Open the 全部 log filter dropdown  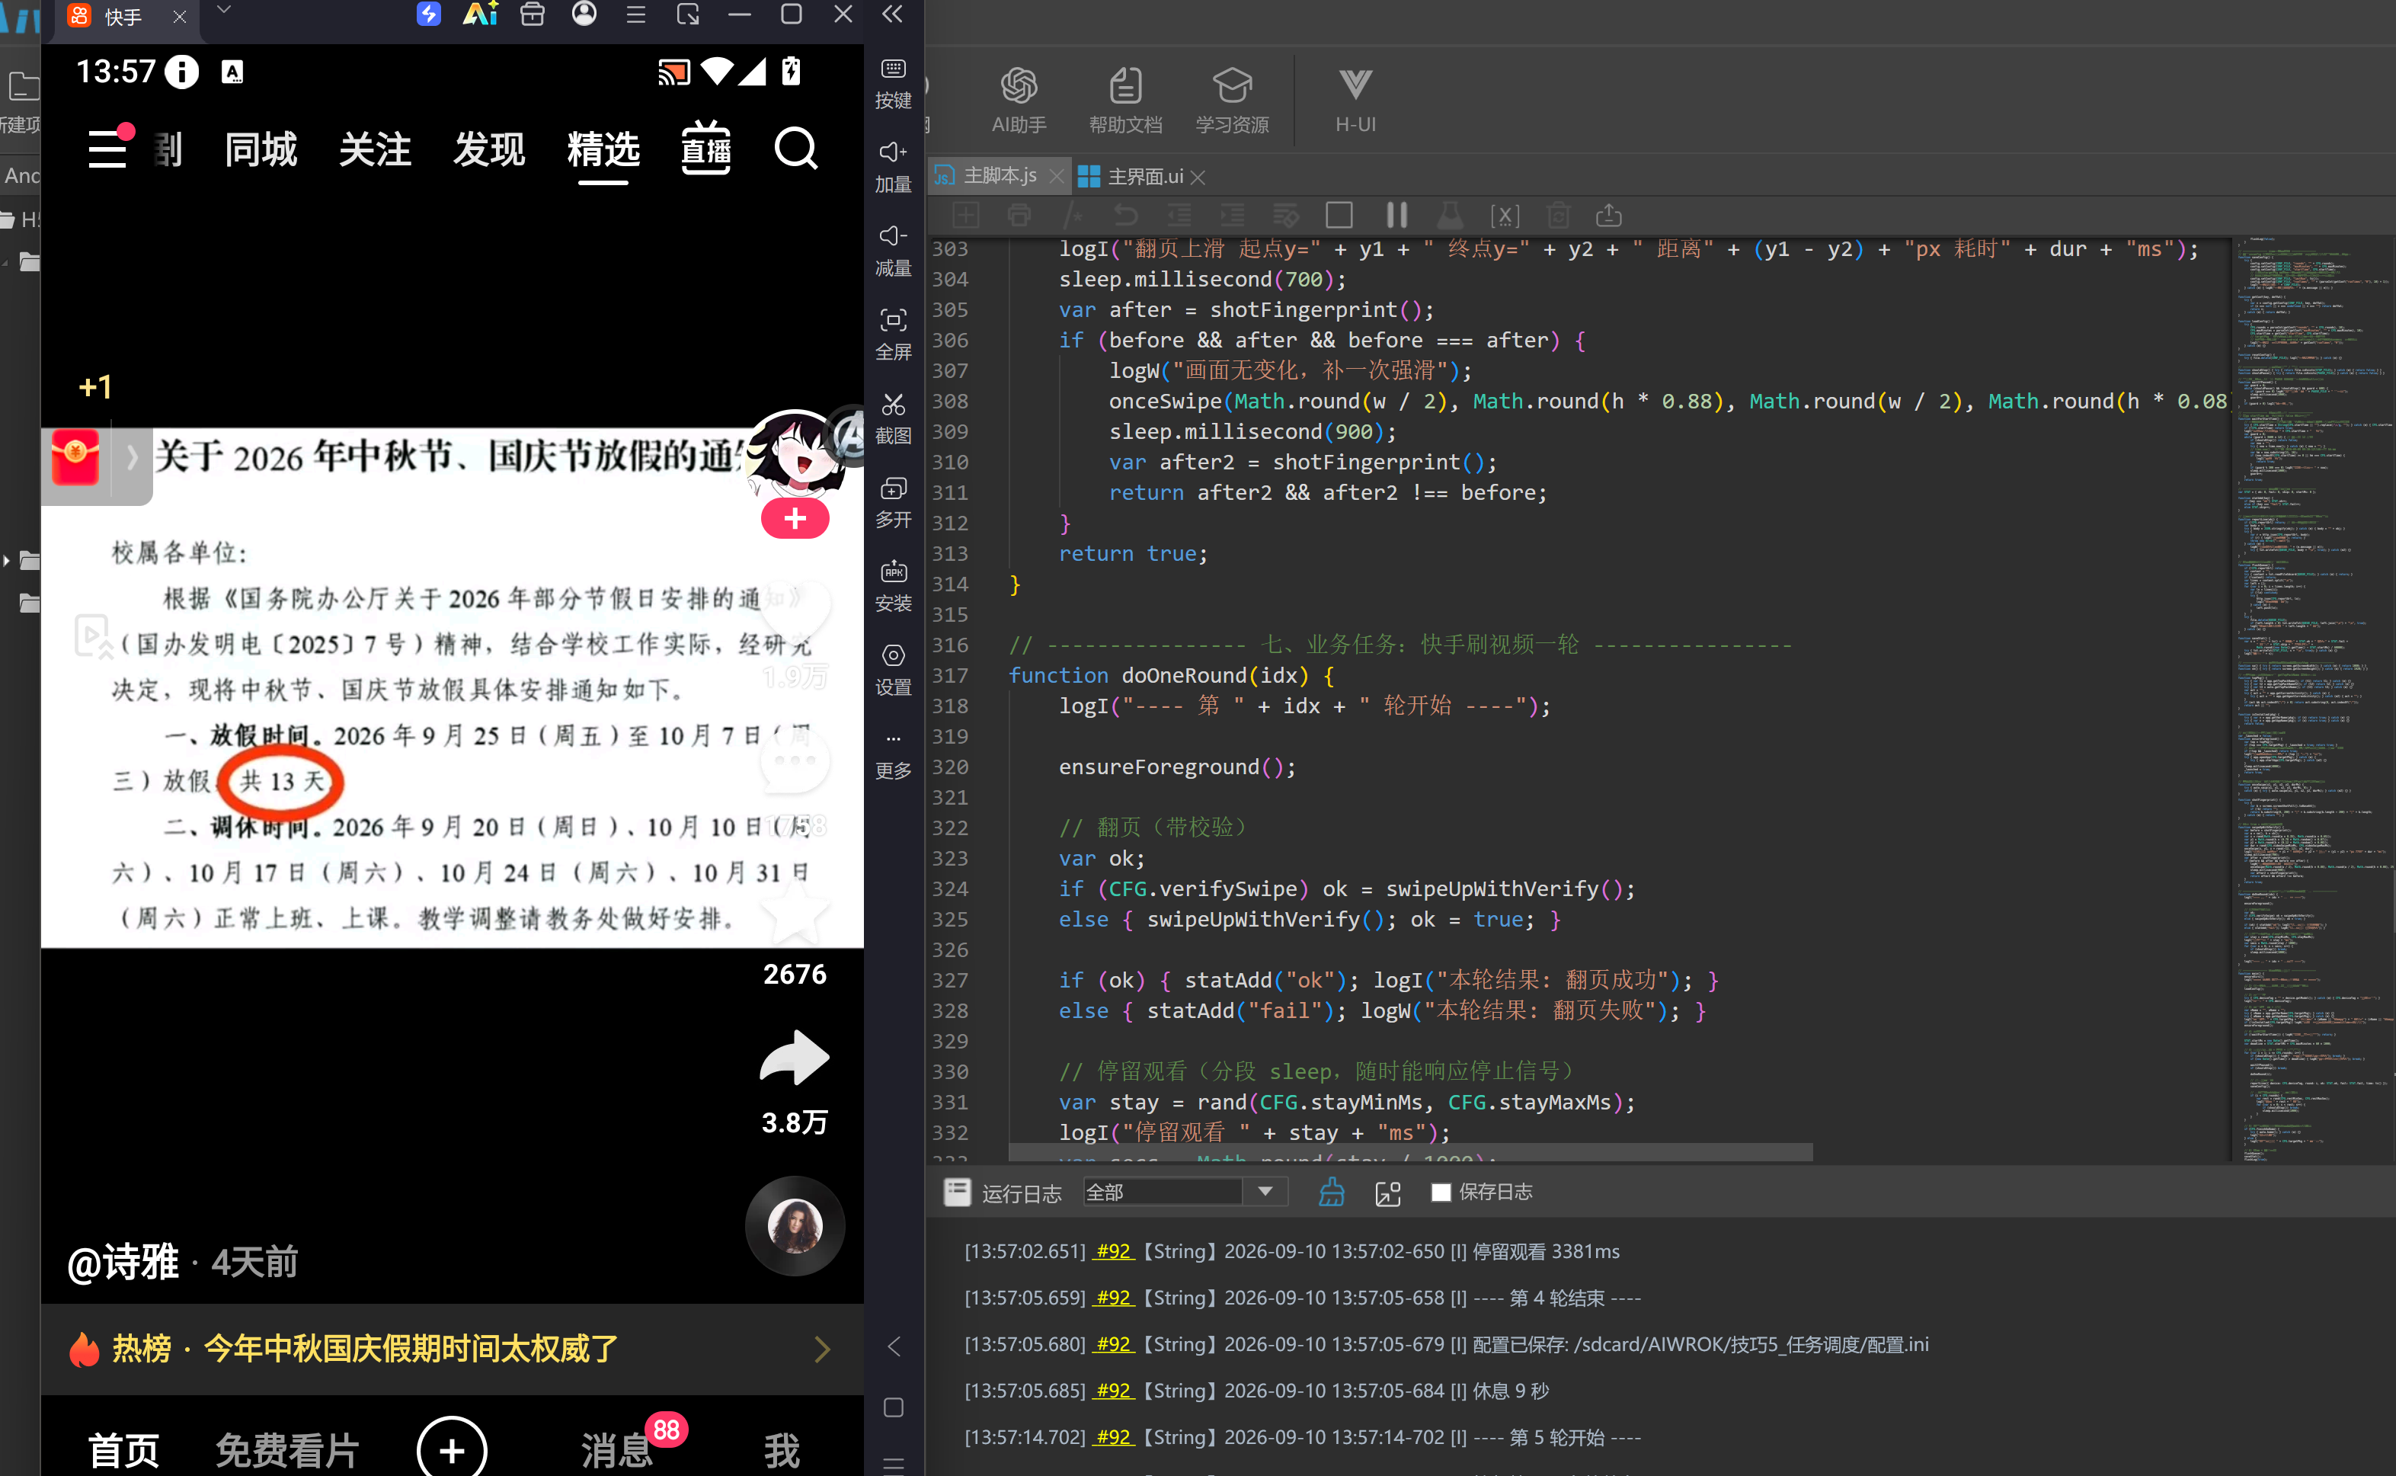tap(1185, 1192)
